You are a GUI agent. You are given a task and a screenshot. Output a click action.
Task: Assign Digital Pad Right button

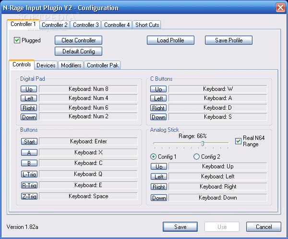point(29,108)
